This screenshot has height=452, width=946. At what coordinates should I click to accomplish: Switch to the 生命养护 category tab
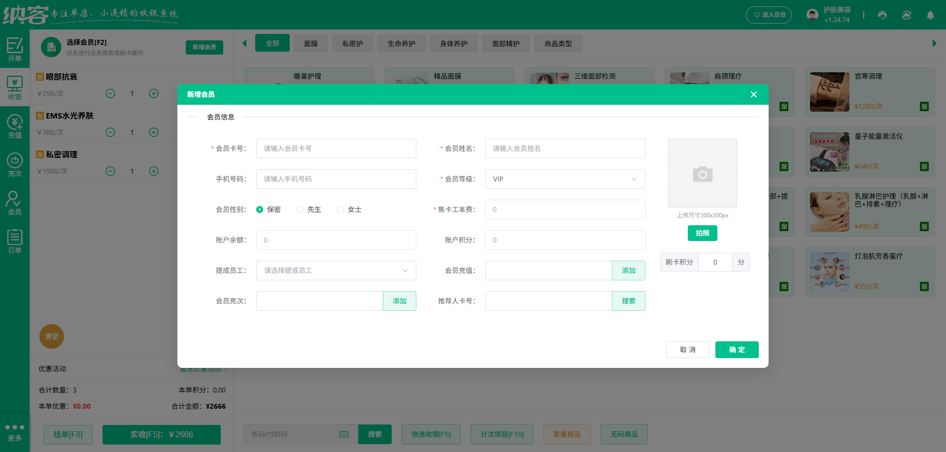[x=402, y=44]
